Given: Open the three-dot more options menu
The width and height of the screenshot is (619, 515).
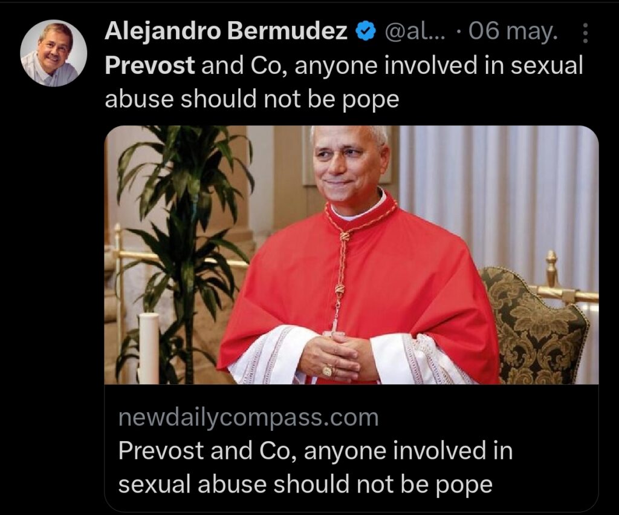Looking at the screenshot, I should click(585, 33).
